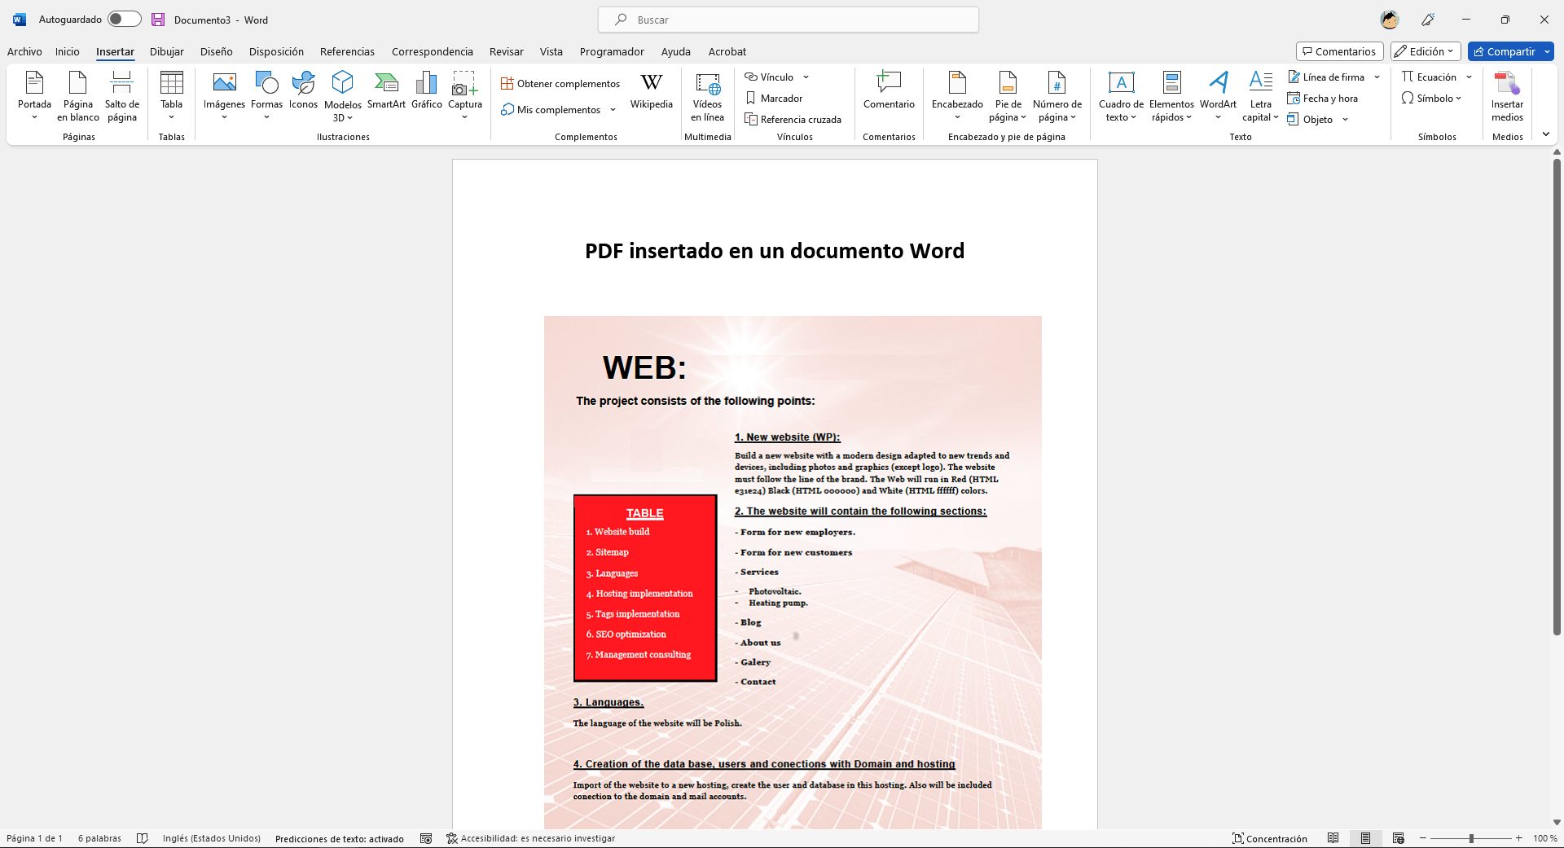This screenshot has width=1564, height=848.
Task: Insert Fecha y hora
Action: [1322, 99]
